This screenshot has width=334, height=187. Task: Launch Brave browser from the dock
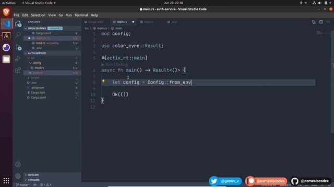(6, 12)
